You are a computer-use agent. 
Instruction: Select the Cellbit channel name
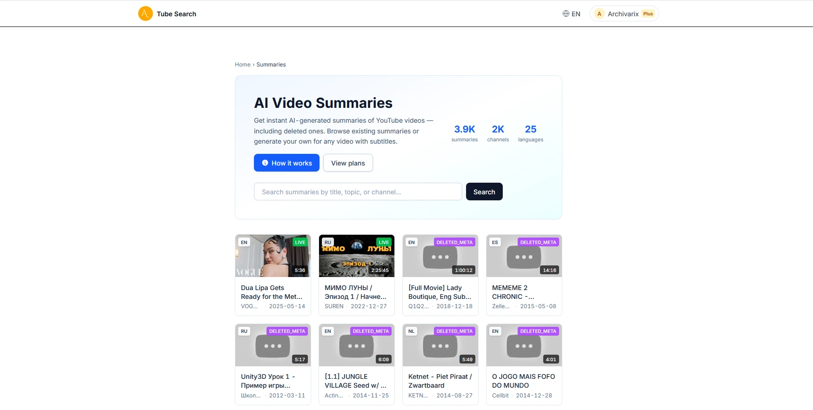pyautogui.click(x=500, y=396)
